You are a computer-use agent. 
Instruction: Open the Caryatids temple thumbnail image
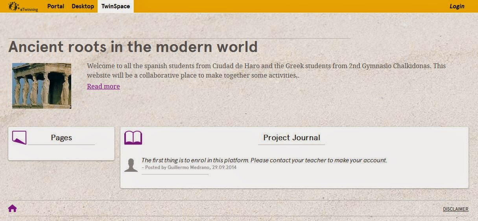tap(42, 85)
